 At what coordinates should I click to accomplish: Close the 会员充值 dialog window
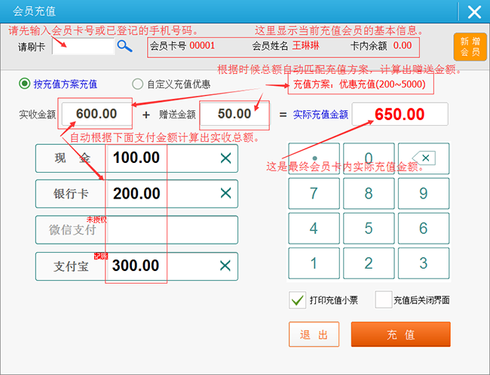tap(473, 12)
